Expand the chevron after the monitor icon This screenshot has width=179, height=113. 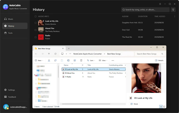click(x=66, y=54)
